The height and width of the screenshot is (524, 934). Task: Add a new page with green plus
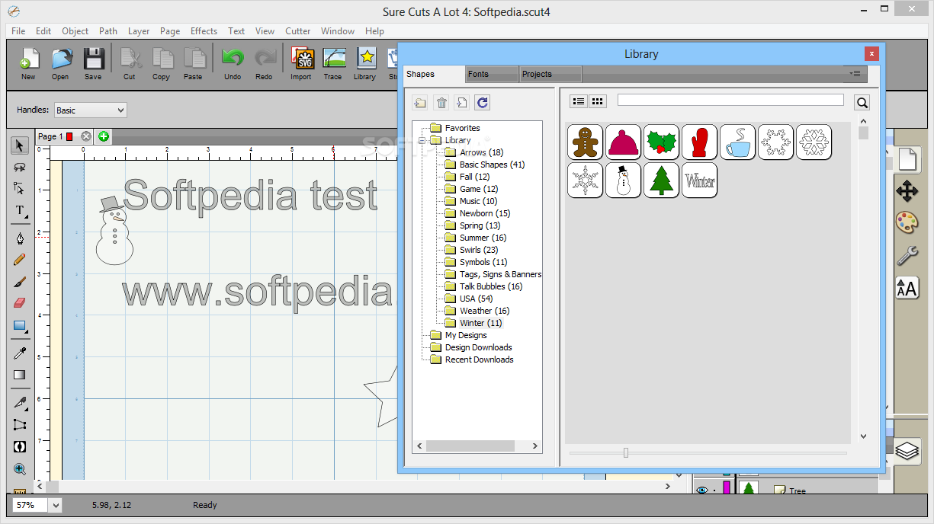coord(104,136)
